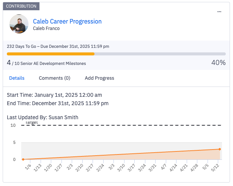Open the three-dot options menu
Screen dimensions: 233x186
point(219,12)
